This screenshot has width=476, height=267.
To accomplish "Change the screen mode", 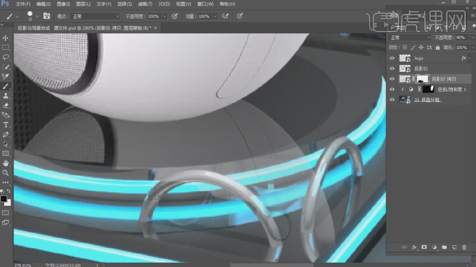I will pyautogui.click(x=5, y=222).
